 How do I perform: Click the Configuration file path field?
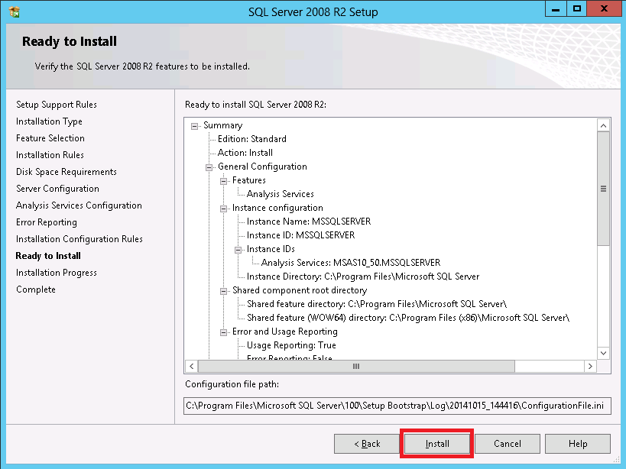coord(397,406)
